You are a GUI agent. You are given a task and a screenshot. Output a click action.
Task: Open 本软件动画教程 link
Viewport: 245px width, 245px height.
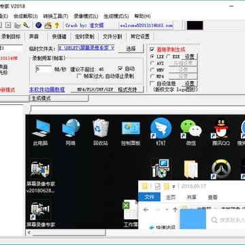[x=47, y=90]
